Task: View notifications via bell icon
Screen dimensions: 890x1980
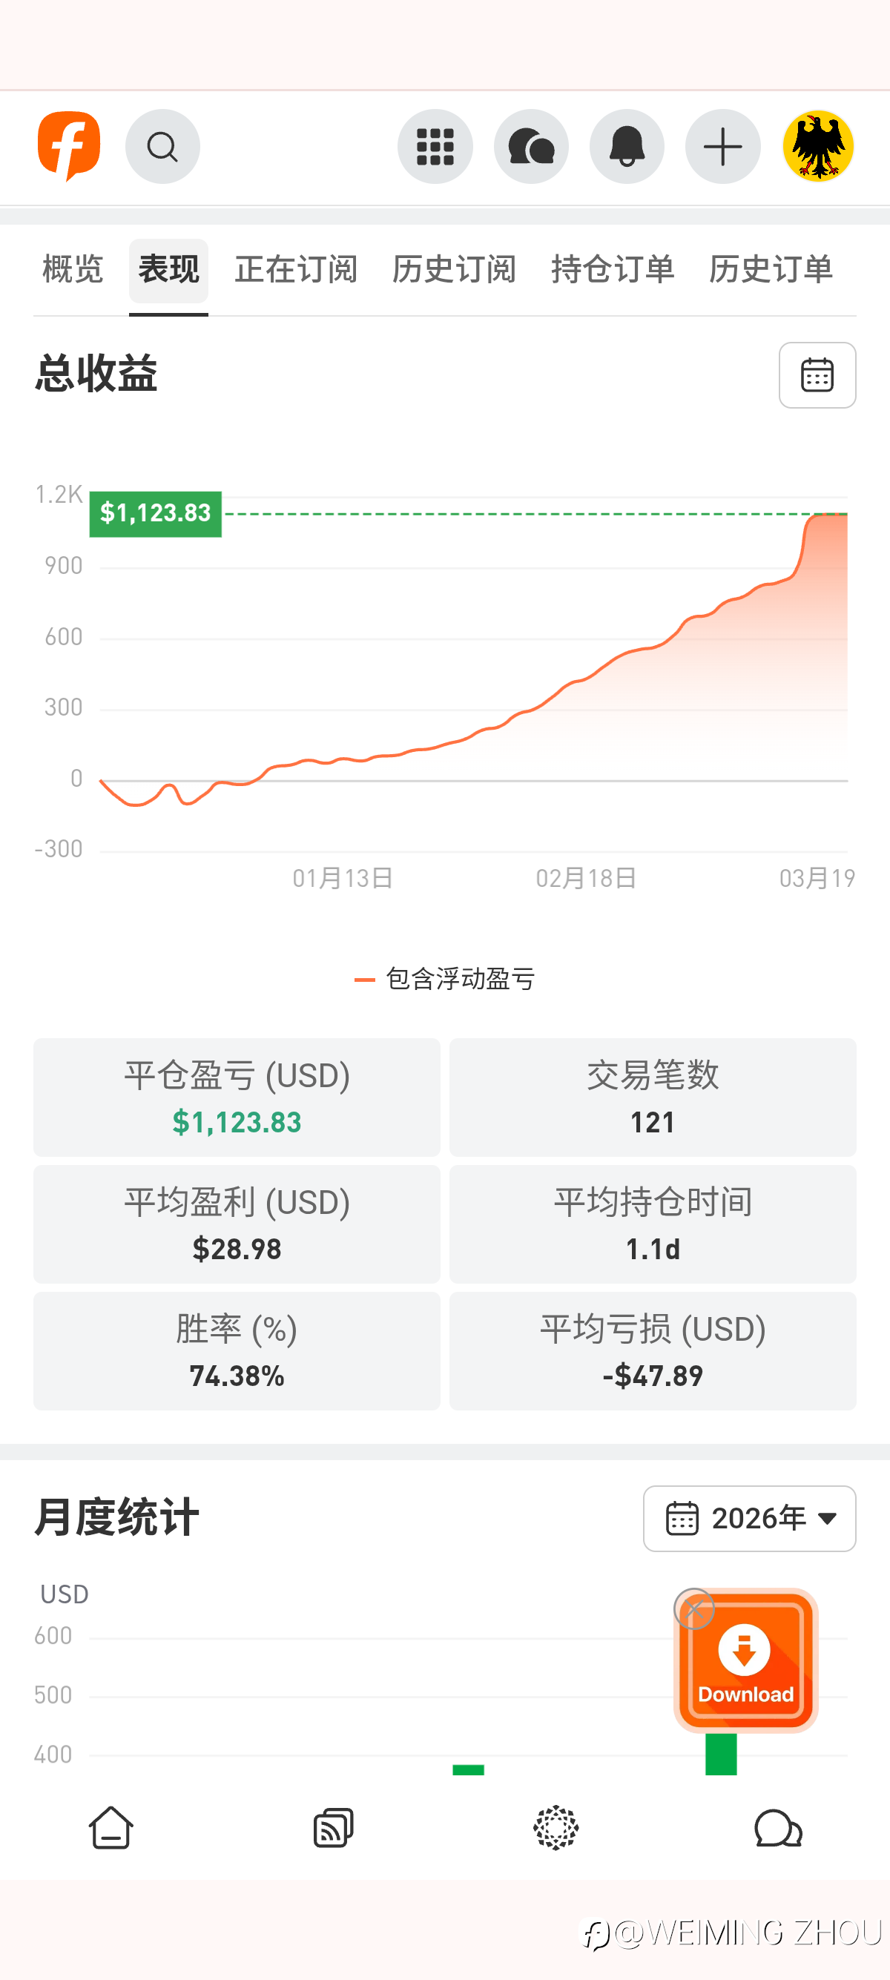Action: (x=627, y=146)
